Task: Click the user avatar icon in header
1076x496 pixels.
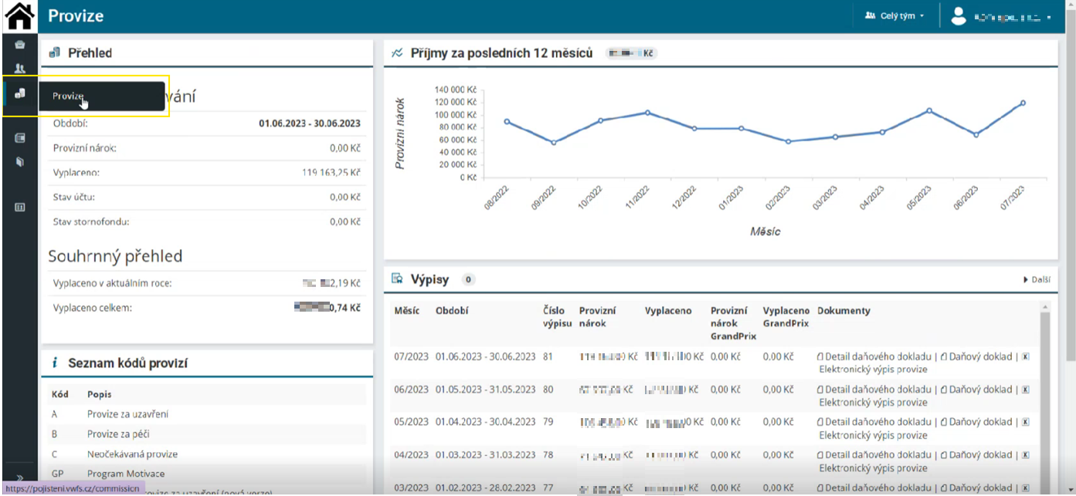Action: coord(959,15)
